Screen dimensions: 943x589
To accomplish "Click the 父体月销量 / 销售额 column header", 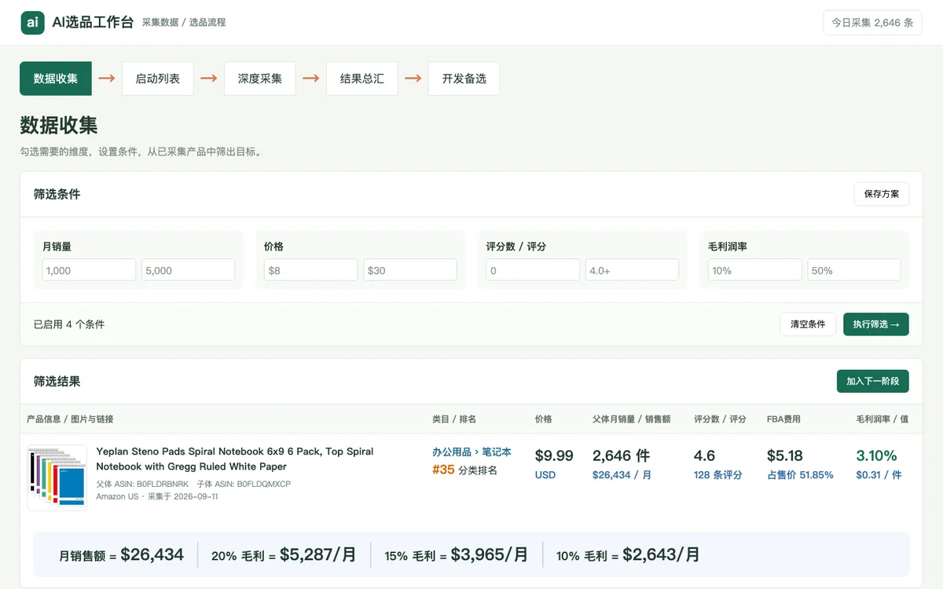I will (631, 419).
